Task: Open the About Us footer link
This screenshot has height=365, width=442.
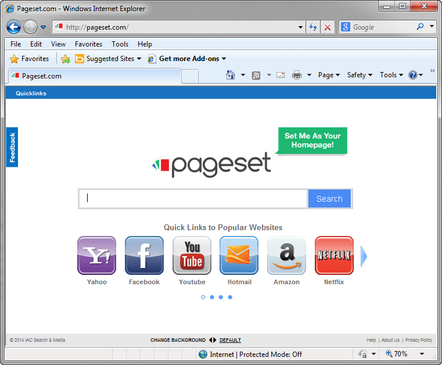Action: 390,340
